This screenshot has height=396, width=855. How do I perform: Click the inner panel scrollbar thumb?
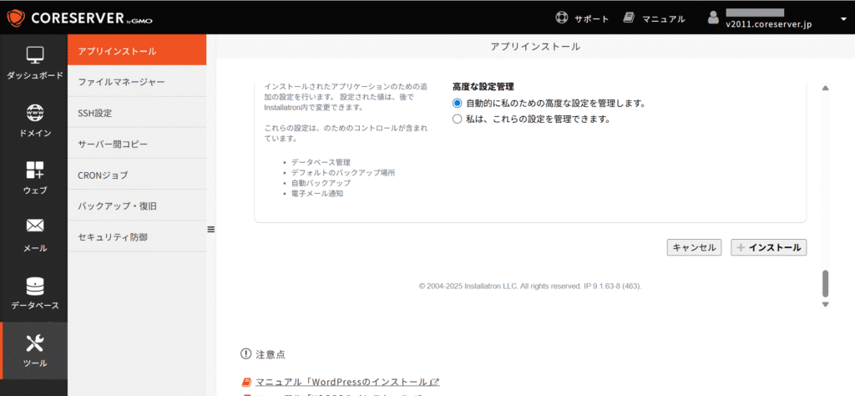click(x=825, y=284)
